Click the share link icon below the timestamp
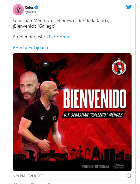This screenshot has height=184, width=140. (48, 183)
